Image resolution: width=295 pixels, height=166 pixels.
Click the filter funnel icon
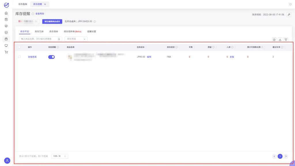pyautogui.click(x=286, y=40)
